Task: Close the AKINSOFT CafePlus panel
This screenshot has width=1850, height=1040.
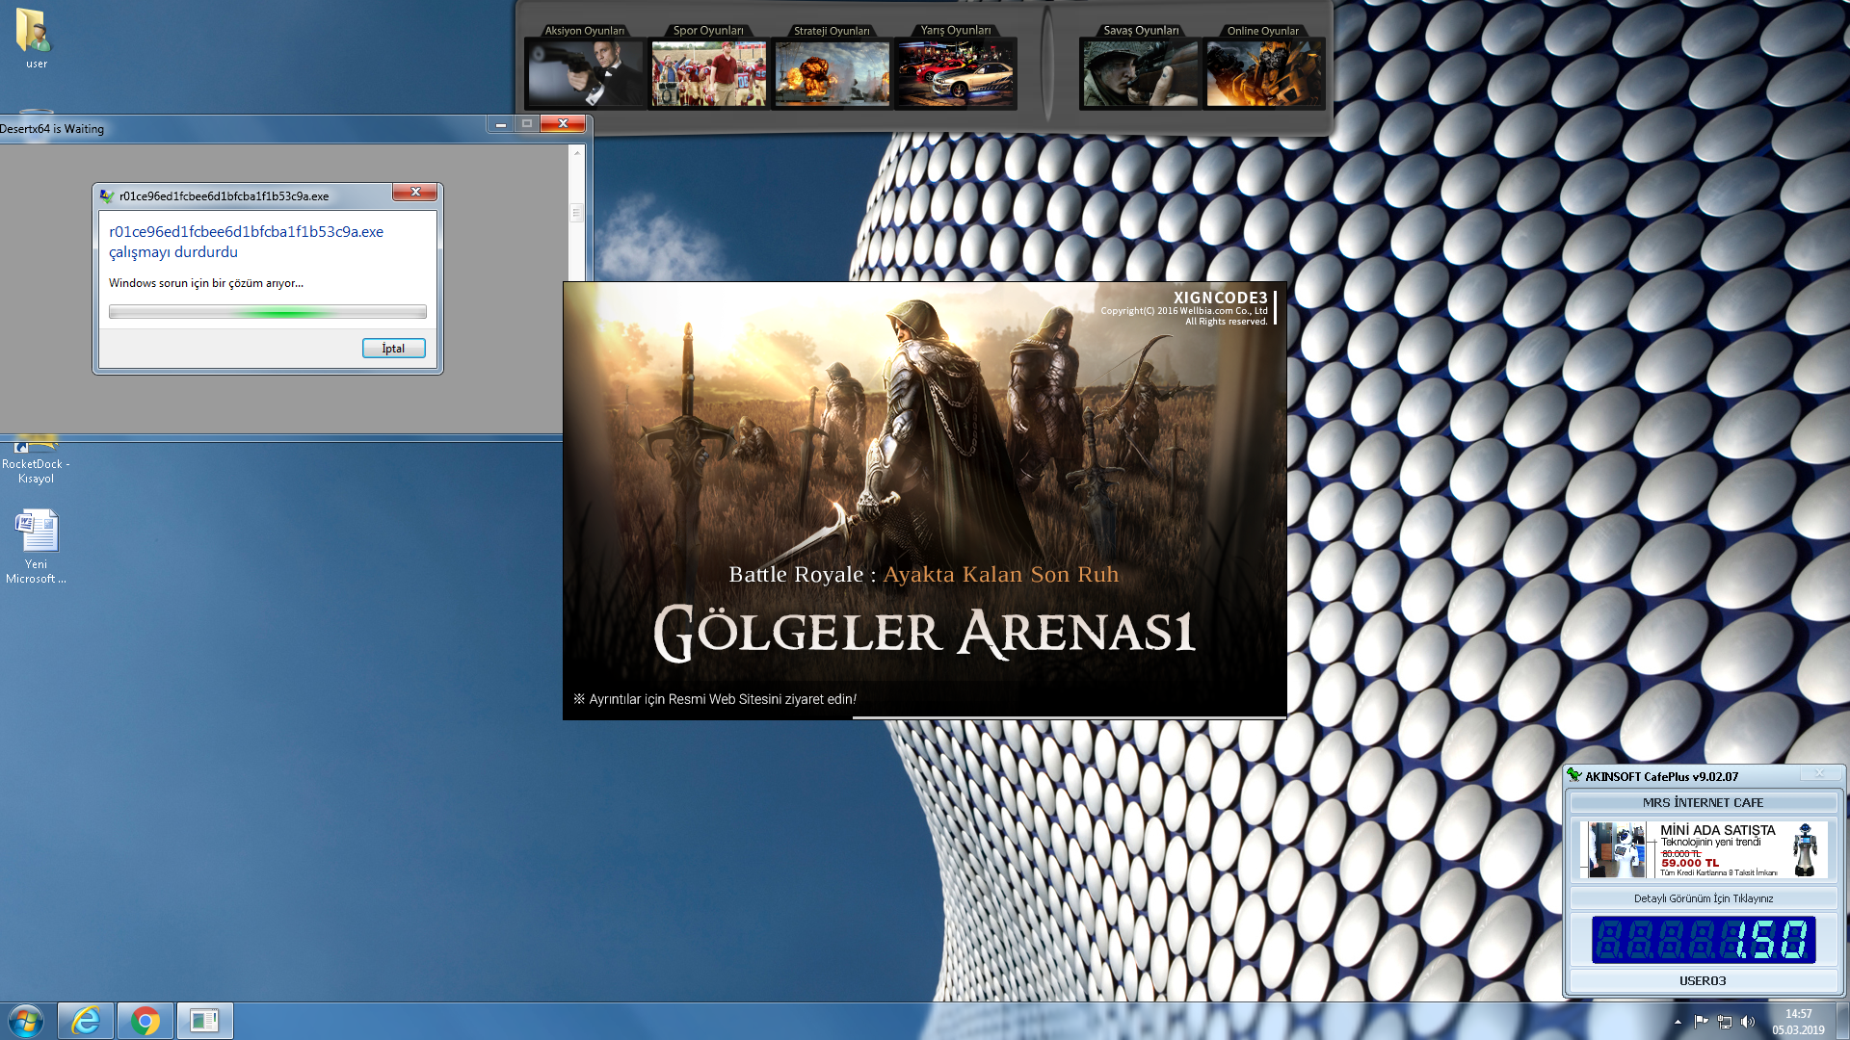Action: [1819, 773]
